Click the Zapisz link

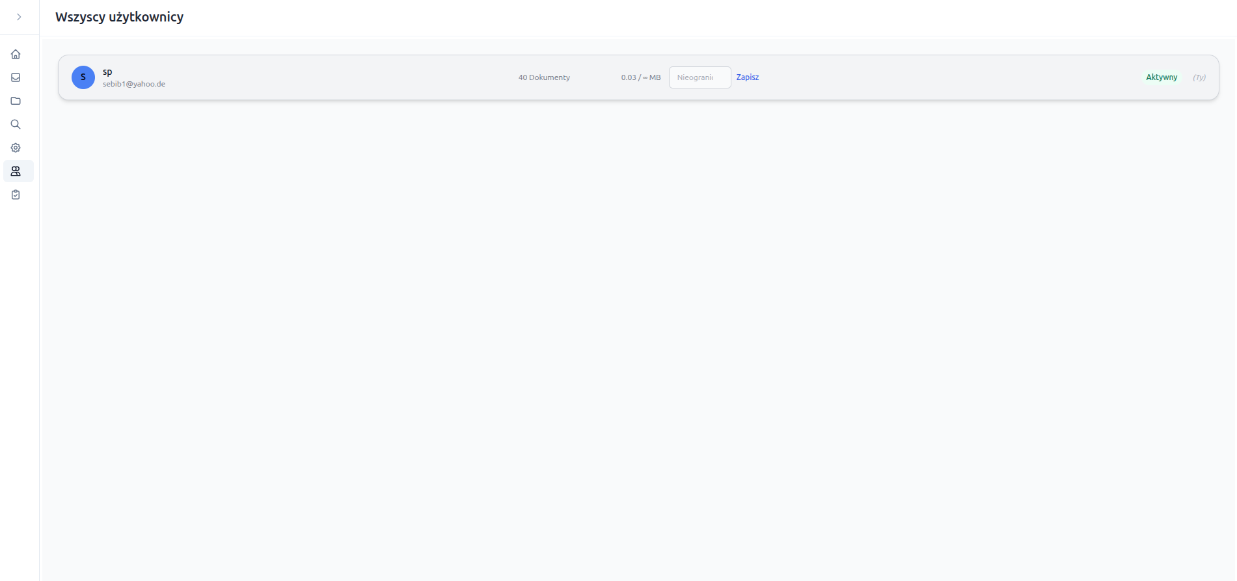click(748, 77)
